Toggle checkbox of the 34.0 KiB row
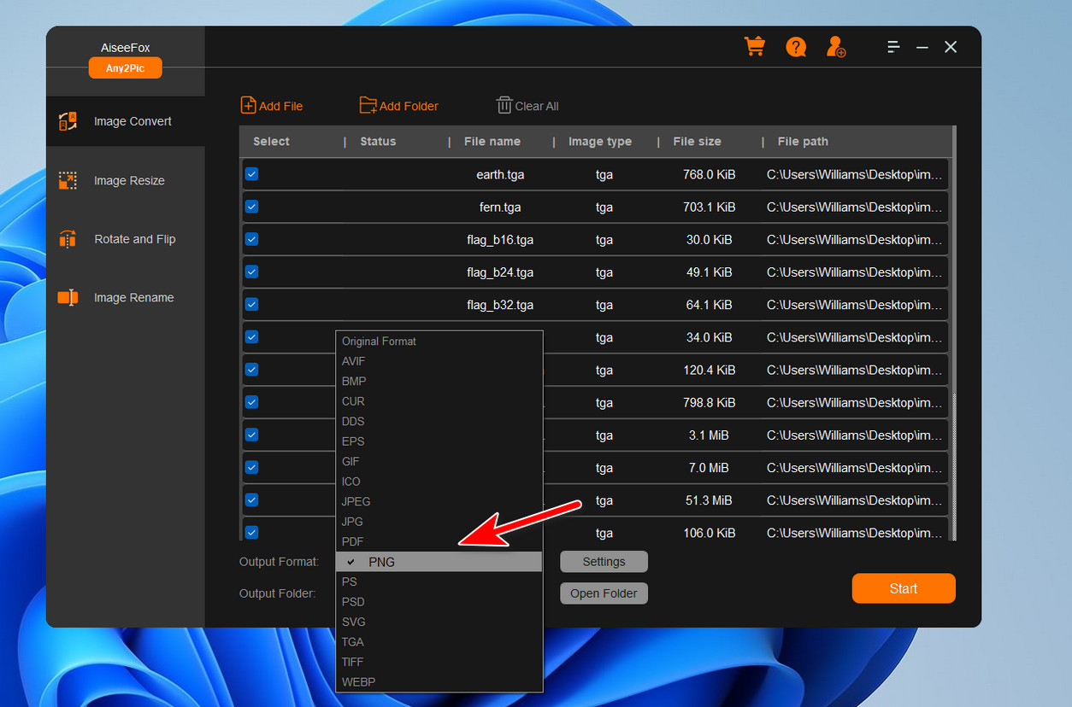 251,336
